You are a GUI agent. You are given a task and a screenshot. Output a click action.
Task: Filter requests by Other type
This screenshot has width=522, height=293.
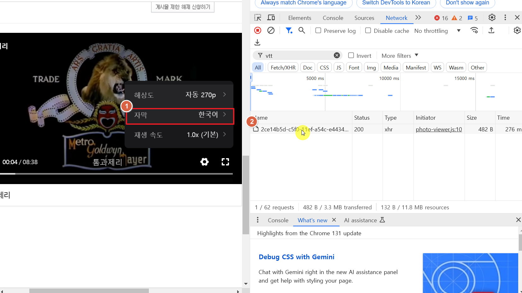478,67
